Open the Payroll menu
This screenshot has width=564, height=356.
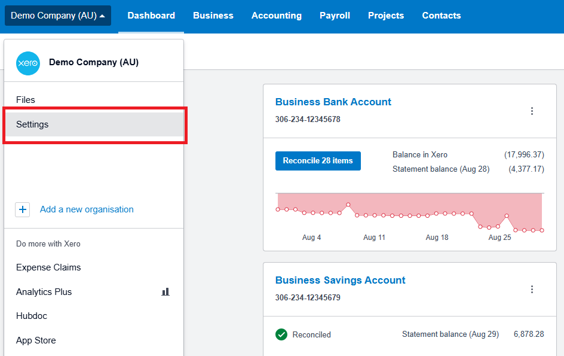click(335, 16)
